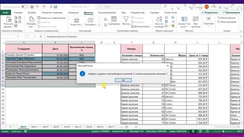Open the Примечания comments button

[x=231, y=13]
